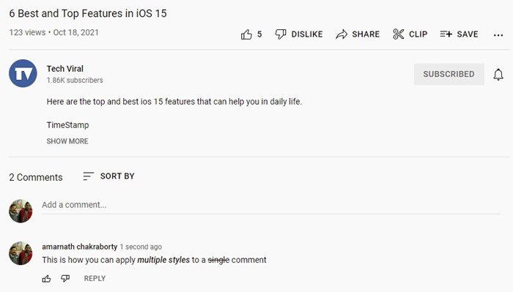Click the video DISLIKE thumbs down icon

pos(281,34)
